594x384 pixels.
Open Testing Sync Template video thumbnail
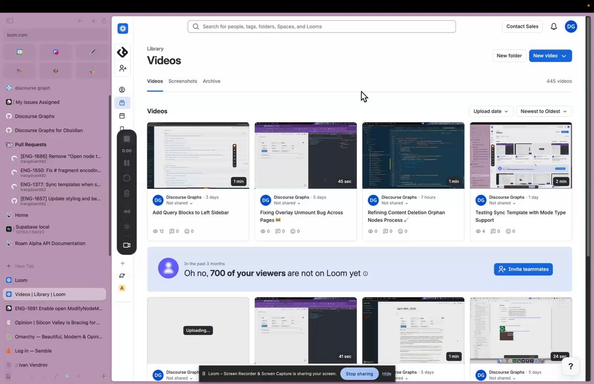click(521, 155)
